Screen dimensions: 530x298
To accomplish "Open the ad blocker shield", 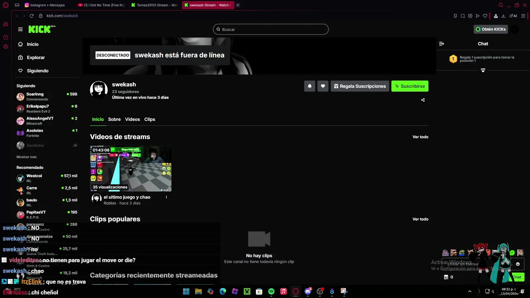I will pos(470,16).
